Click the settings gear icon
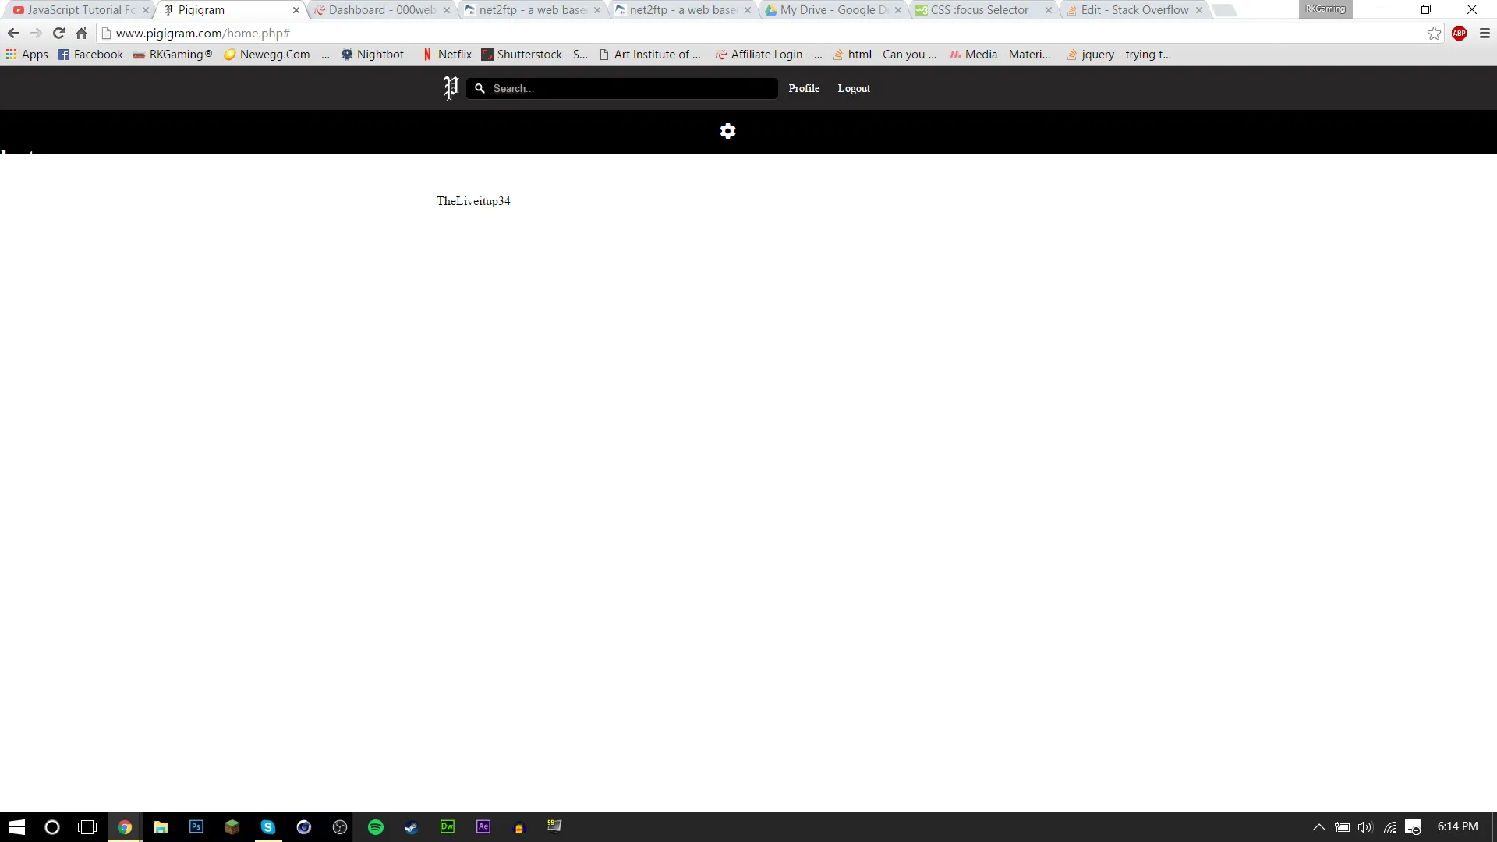This screenshot has width=1497, height=842. pyautogui.click(x=727, y=130)
